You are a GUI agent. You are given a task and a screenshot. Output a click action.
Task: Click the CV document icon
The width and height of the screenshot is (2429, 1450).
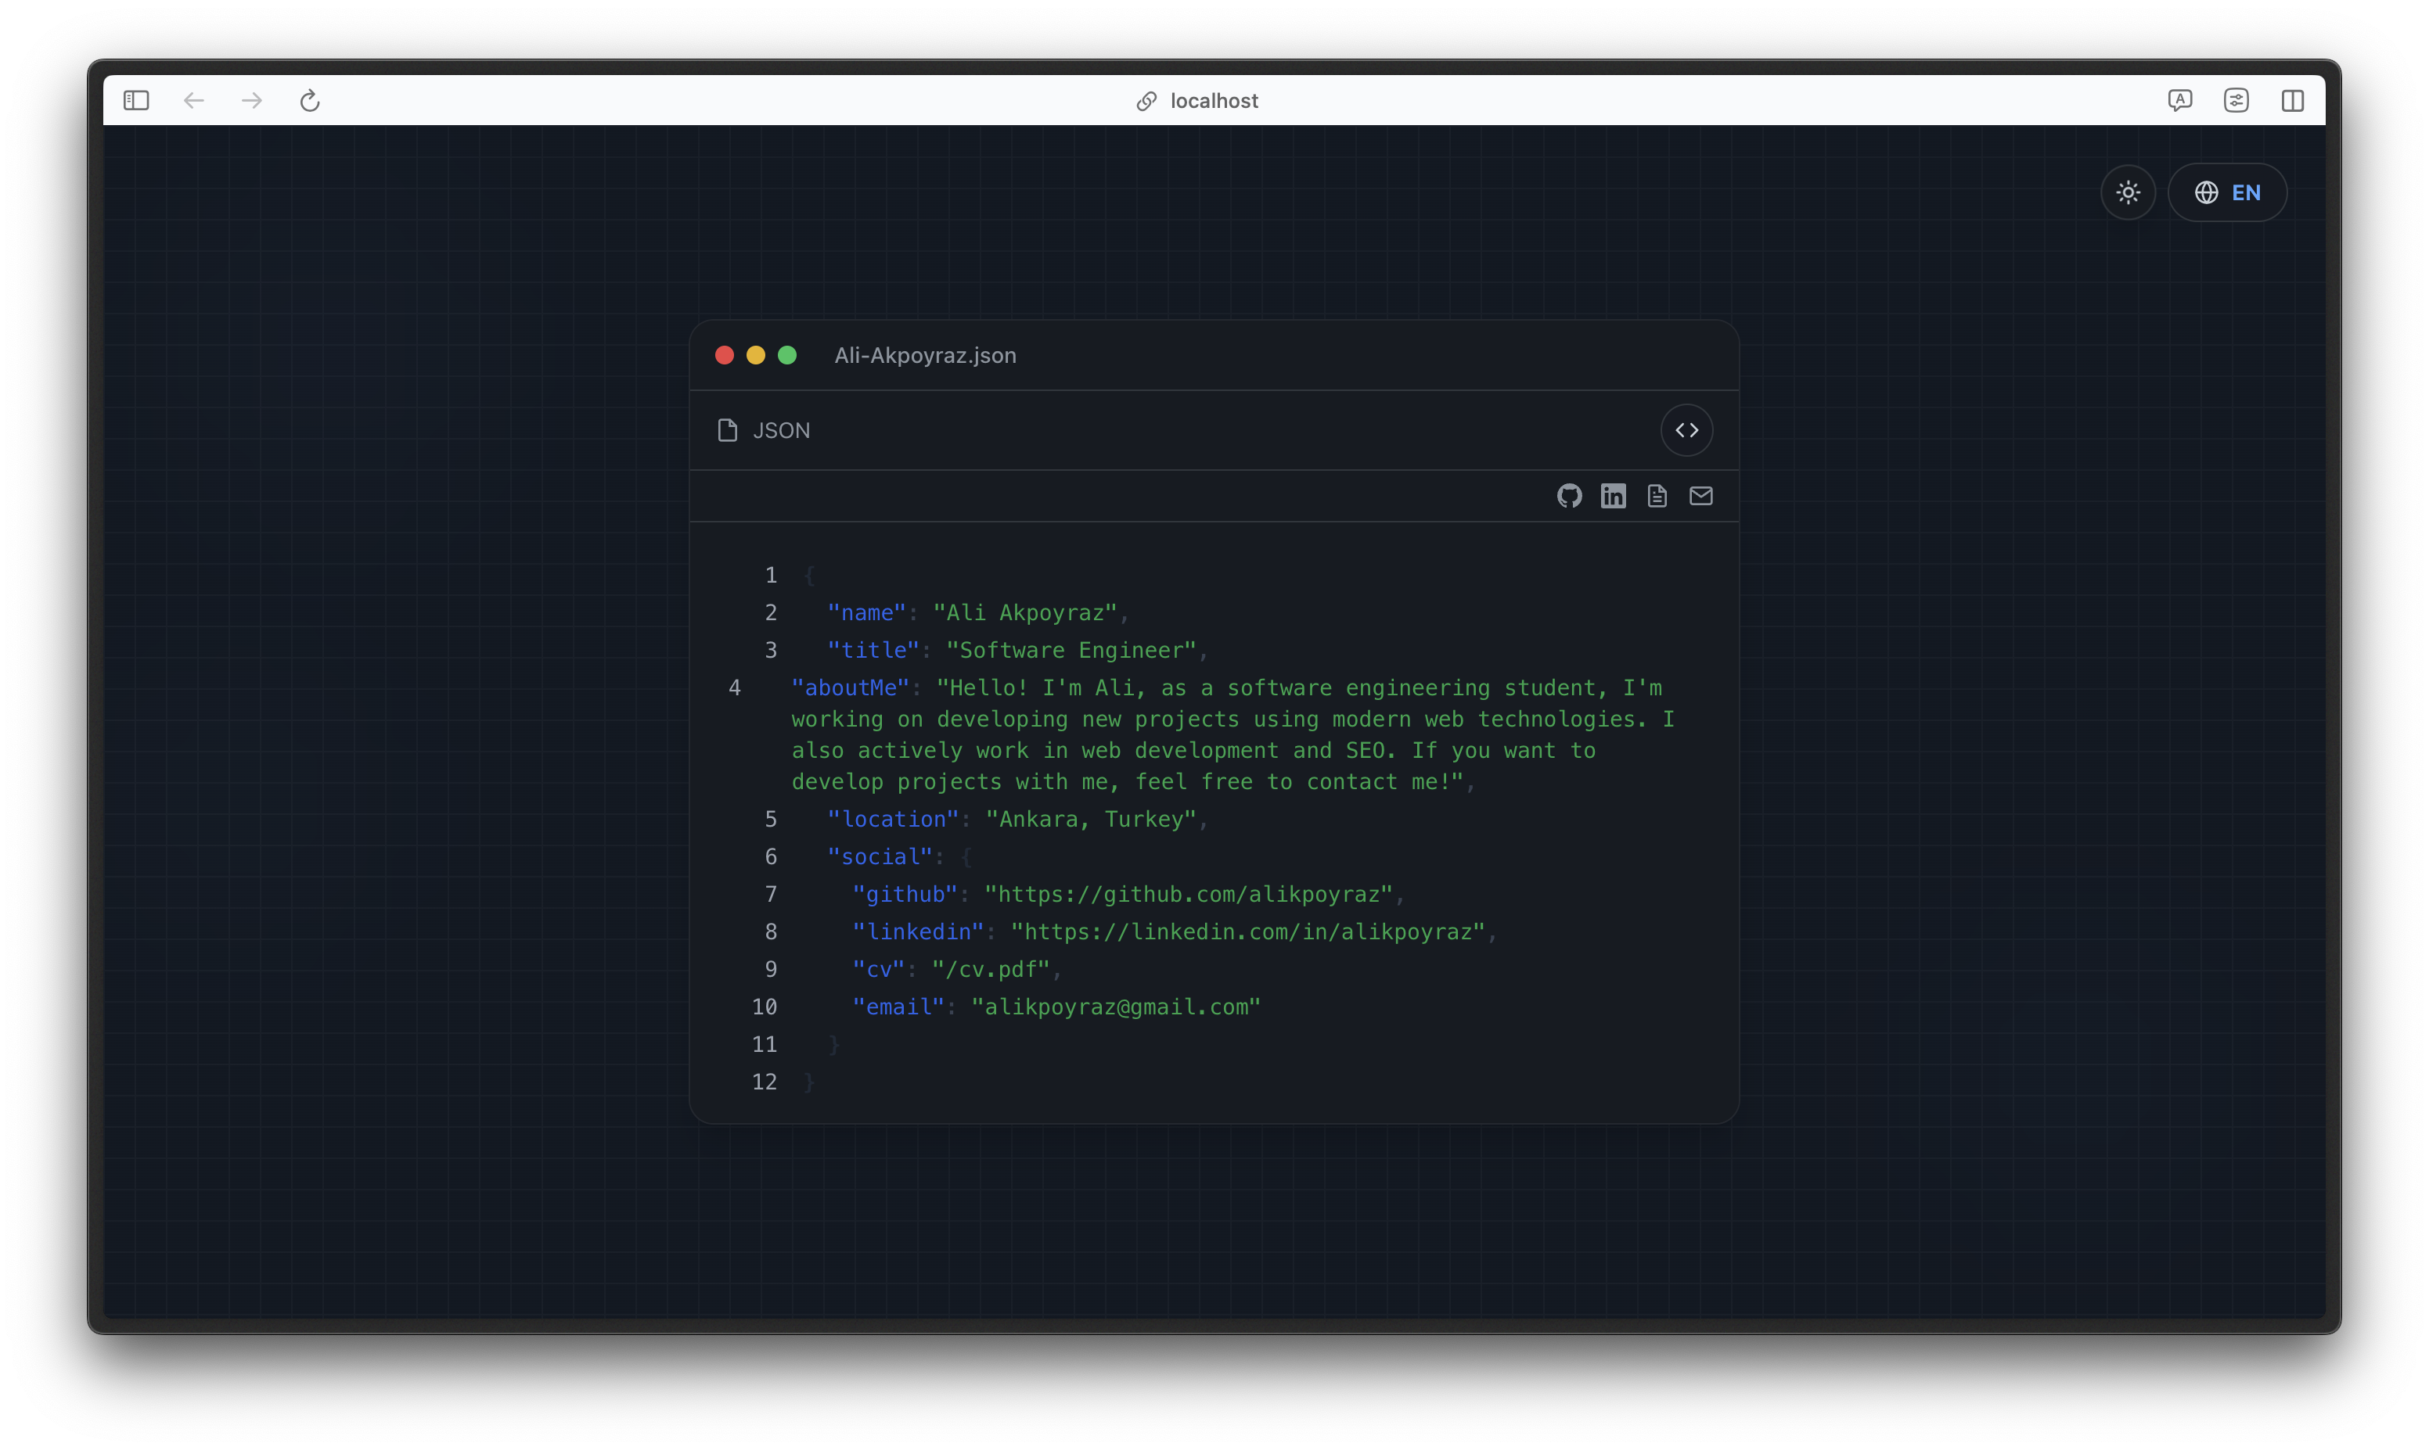click(x=1657, y=495)
